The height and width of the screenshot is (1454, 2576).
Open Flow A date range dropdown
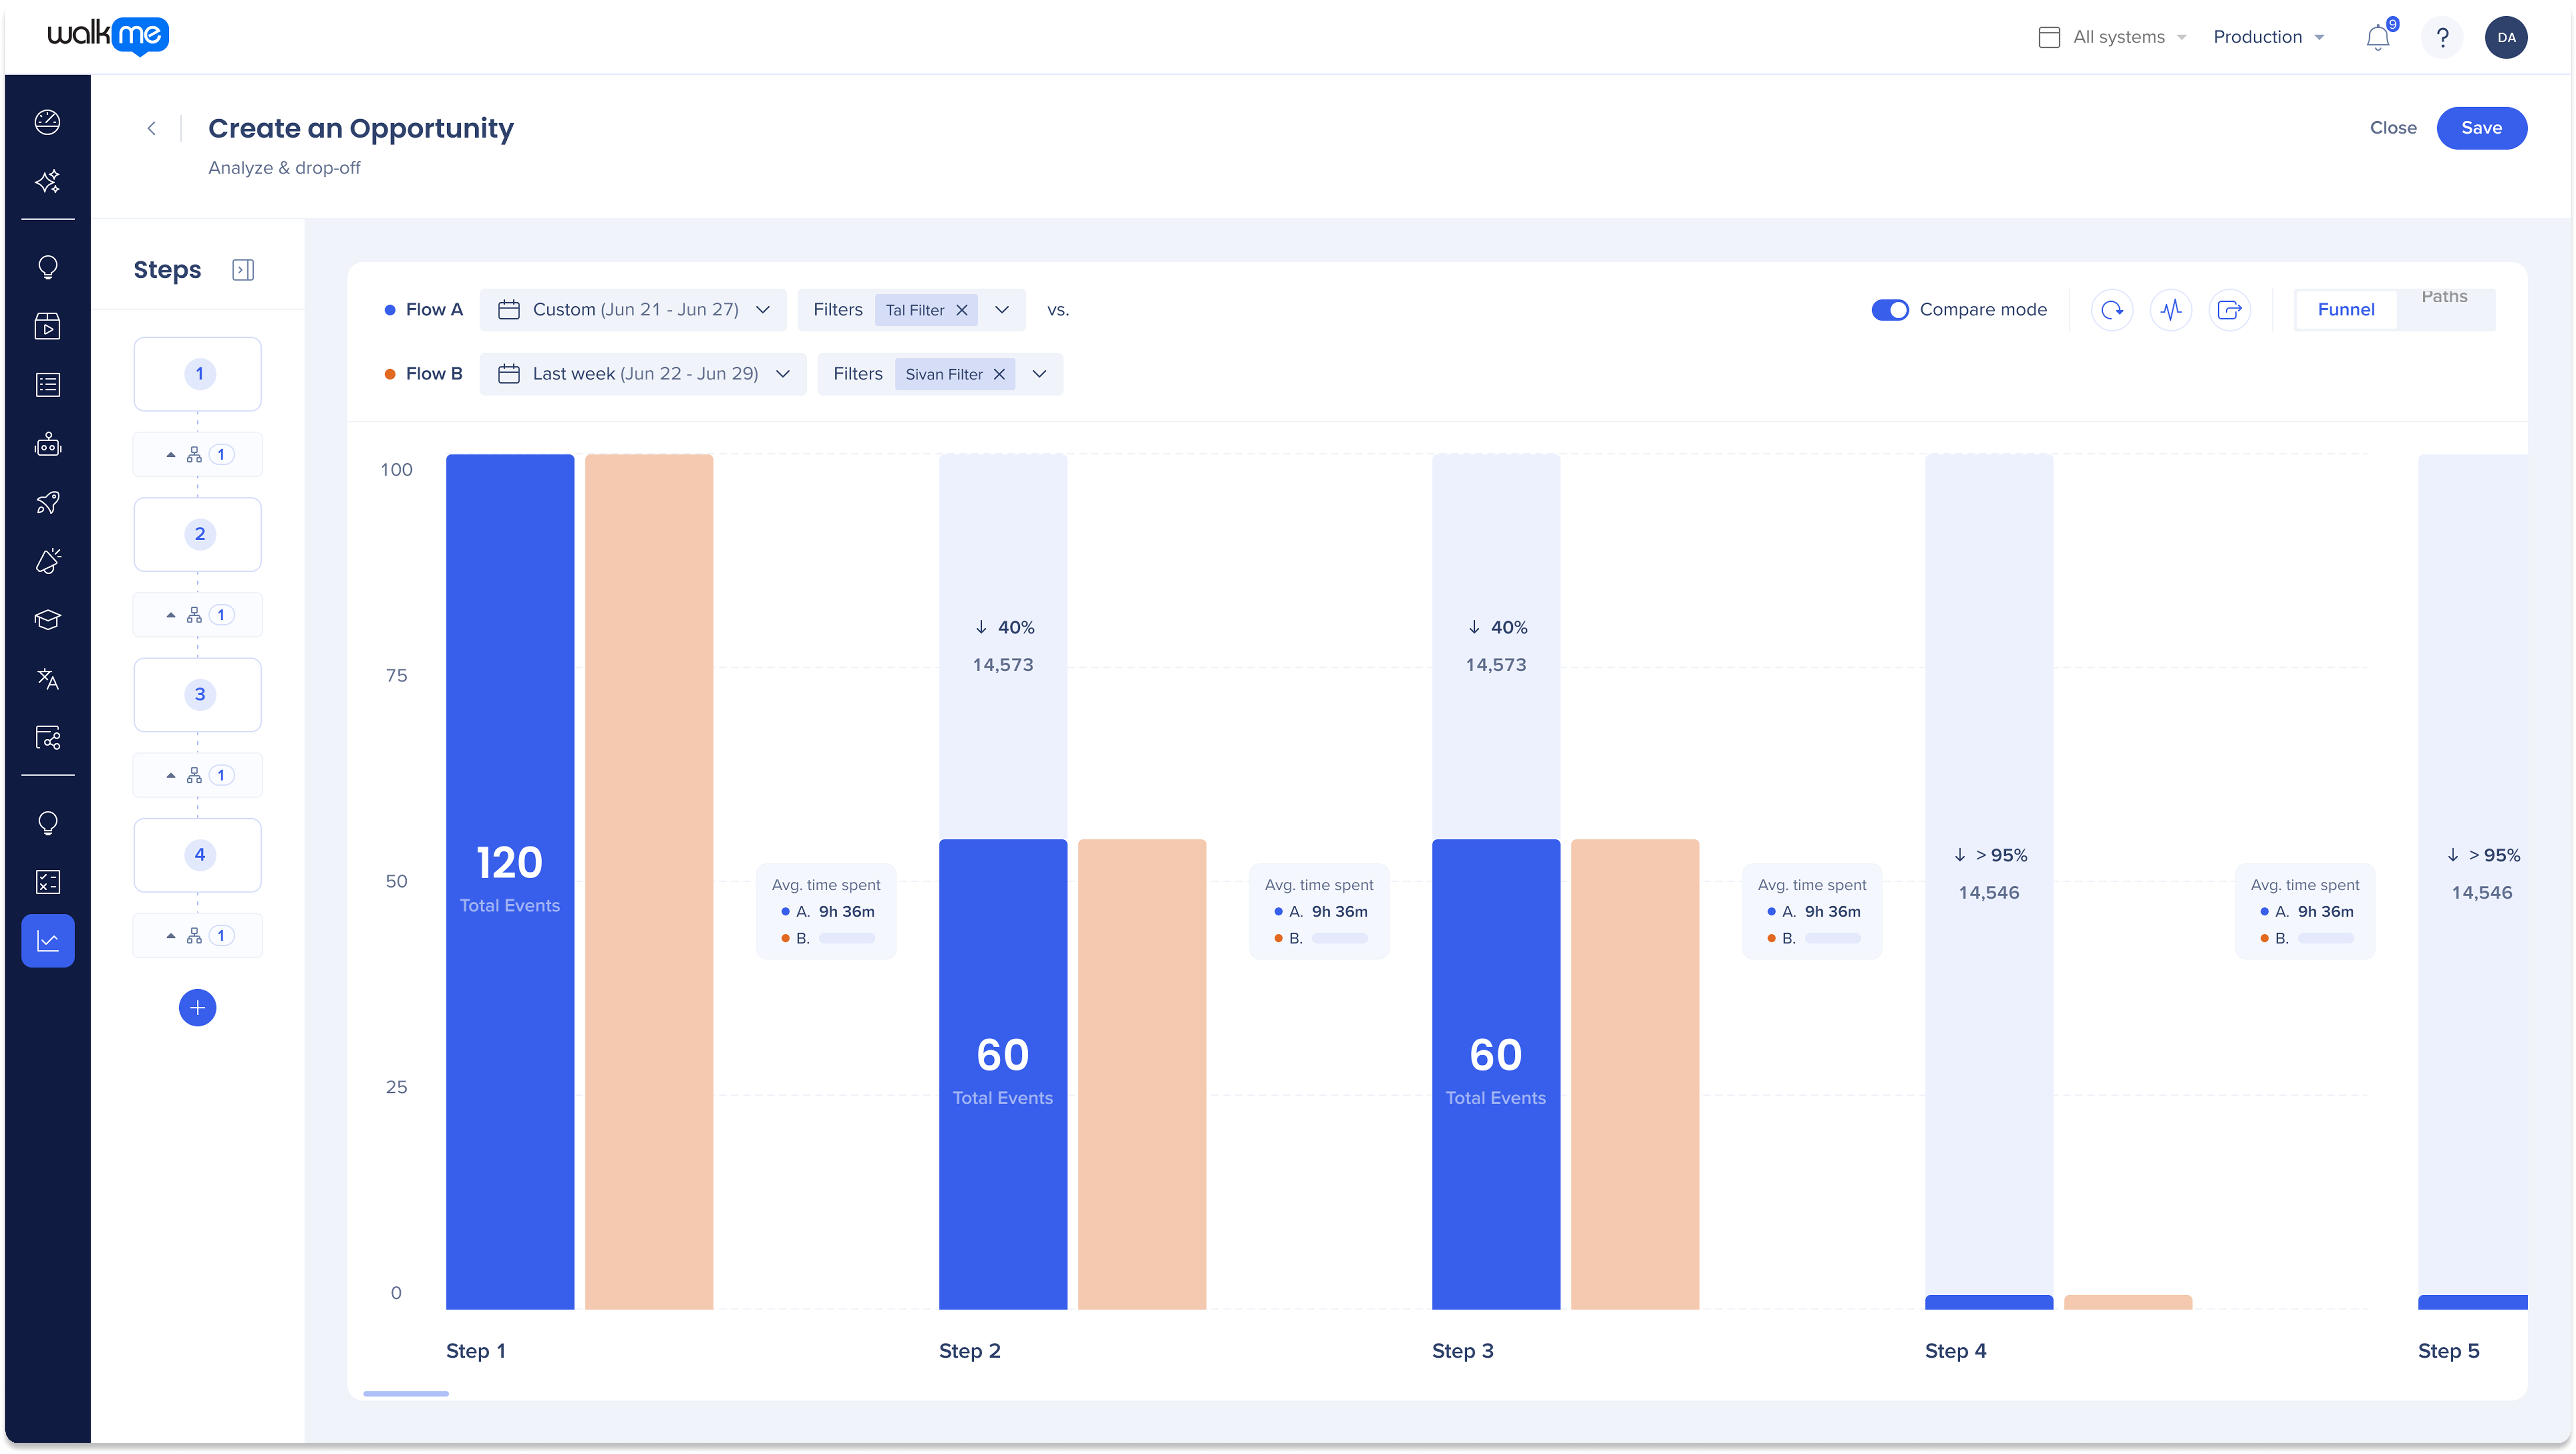click(633, 310)
